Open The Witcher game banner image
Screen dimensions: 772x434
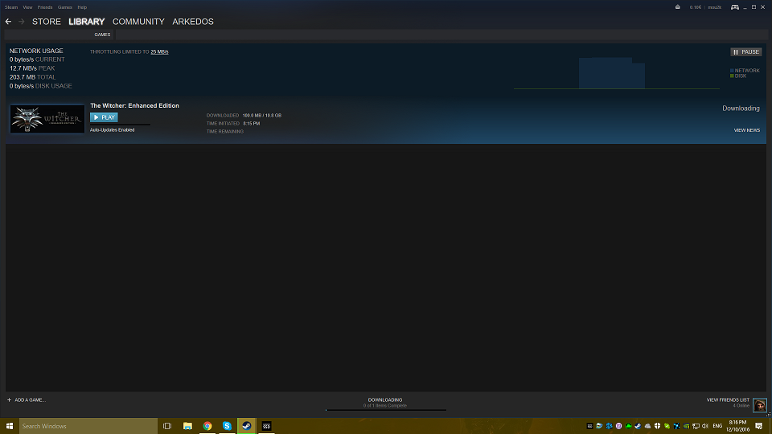point(47,119)
